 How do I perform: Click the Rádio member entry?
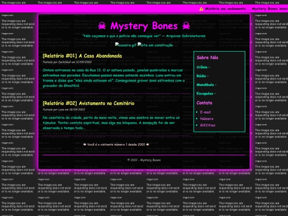tap(203, 76)
